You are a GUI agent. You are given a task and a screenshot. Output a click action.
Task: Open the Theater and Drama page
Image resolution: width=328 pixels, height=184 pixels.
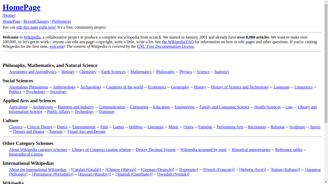[x=28, y=131]
